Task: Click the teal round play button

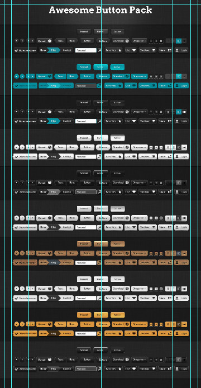Action: coord(22,76)
